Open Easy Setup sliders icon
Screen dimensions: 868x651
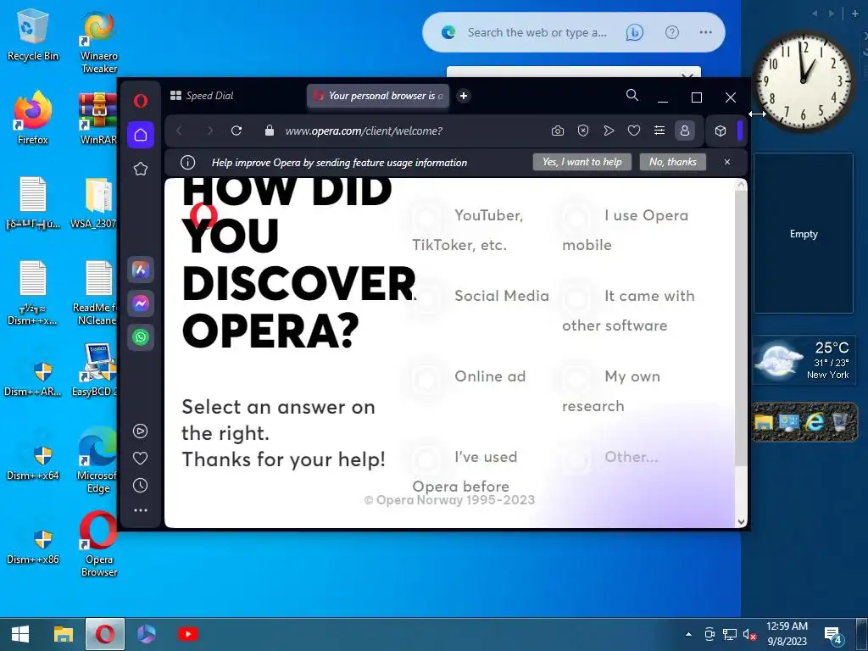click(659, 131)
